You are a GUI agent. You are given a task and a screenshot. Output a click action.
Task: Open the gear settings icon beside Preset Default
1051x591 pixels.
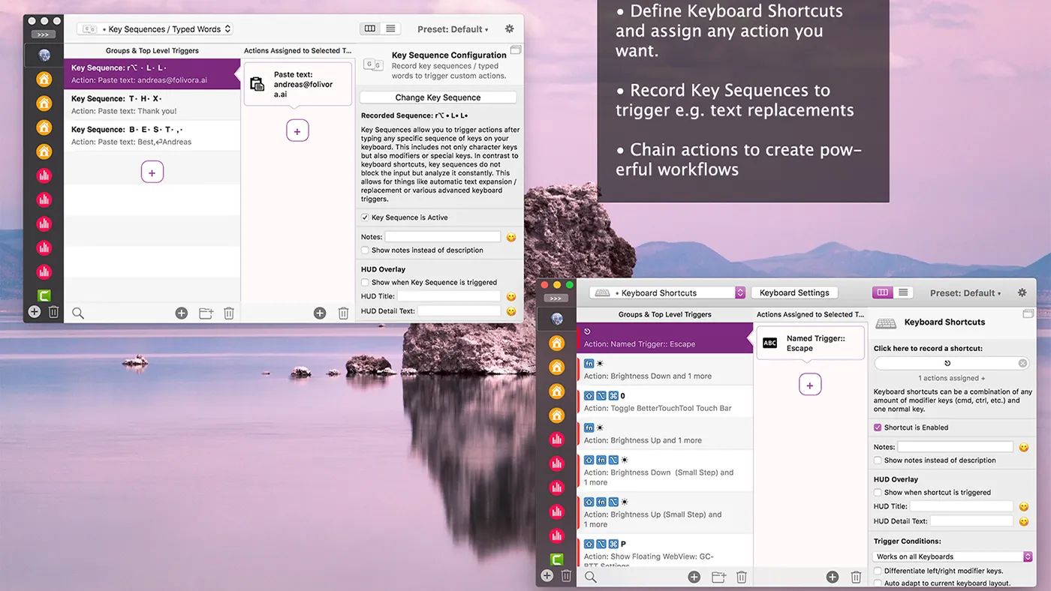(510, 28)
